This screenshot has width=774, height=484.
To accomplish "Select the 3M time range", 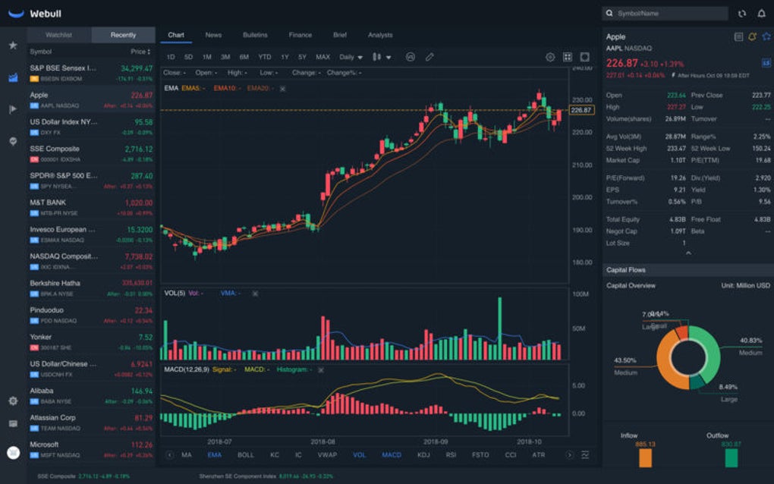I will (x=225, y=57).
